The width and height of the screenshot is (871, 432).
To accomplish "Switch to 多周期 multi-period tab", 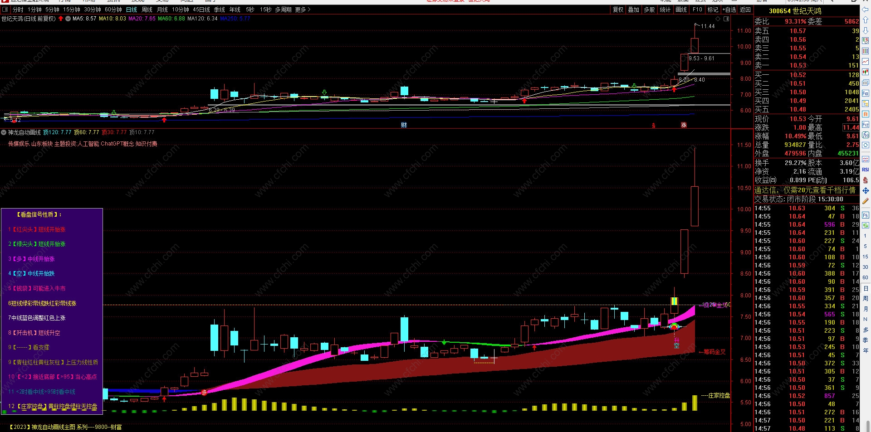I will coord(283,10).
